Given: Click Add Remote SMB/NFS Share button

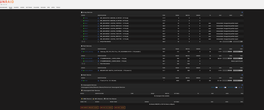Looking at the screenshot, I should (89, 107).
